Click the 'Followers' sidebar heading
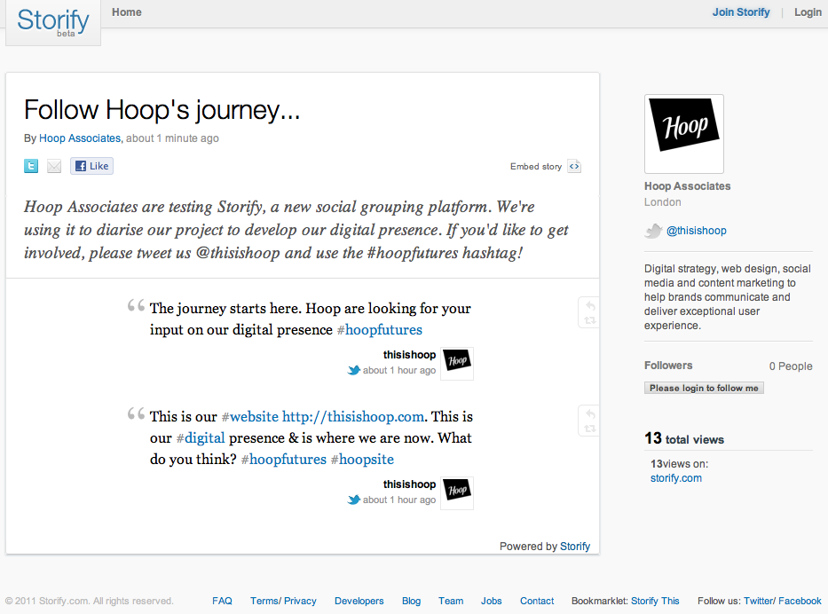This screenshot has width=828, height=614. pos(668,366)
